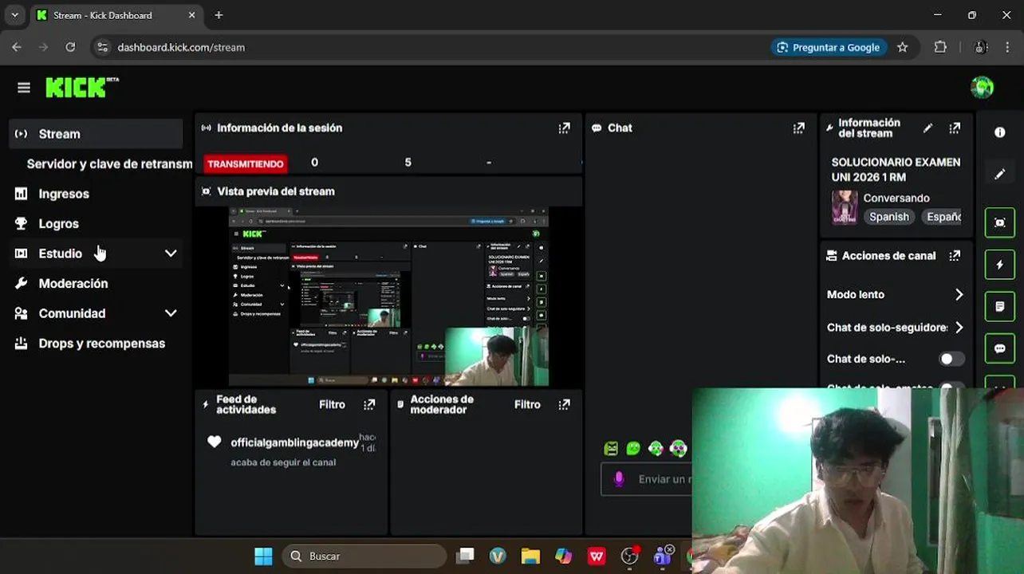
Task: Expand the Comunidad sidebar section
Action: [x=171, y=313]
